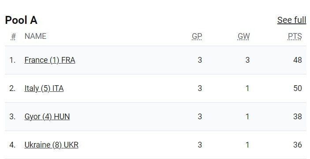Screen dimensions: 310x159
Task: Click rank number 1. in France row
Action: click(12, 60)
